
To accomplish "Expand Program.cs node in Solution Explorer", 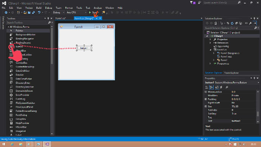I will (210, 64).
